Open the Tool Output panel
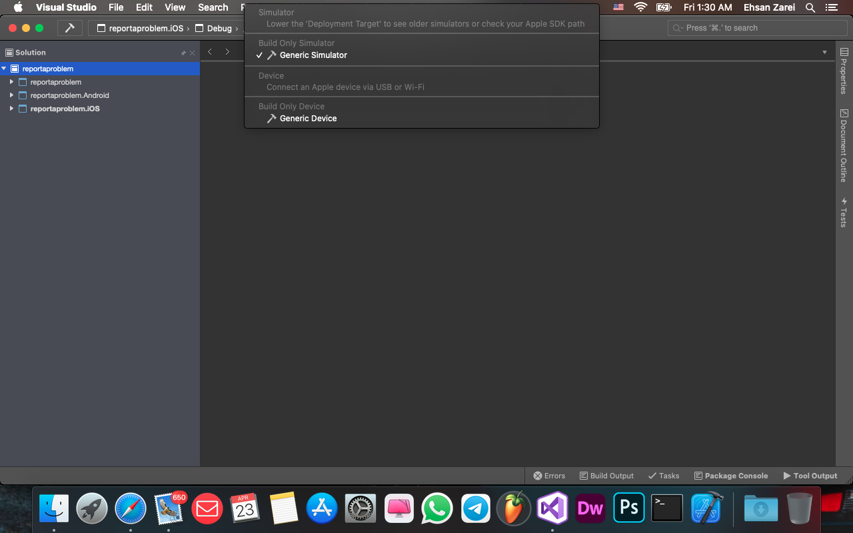 tap(810, 476)
